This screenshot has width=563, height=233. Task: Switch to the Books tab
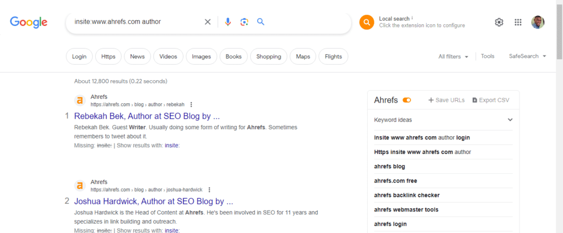tap(234, 57)
